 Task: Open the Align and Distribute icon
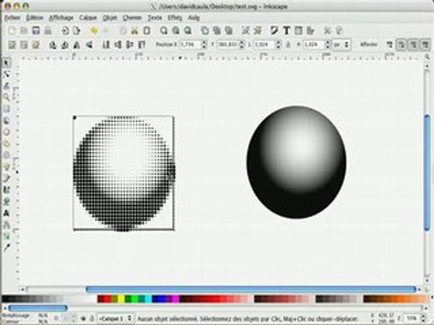pos(311,30)
